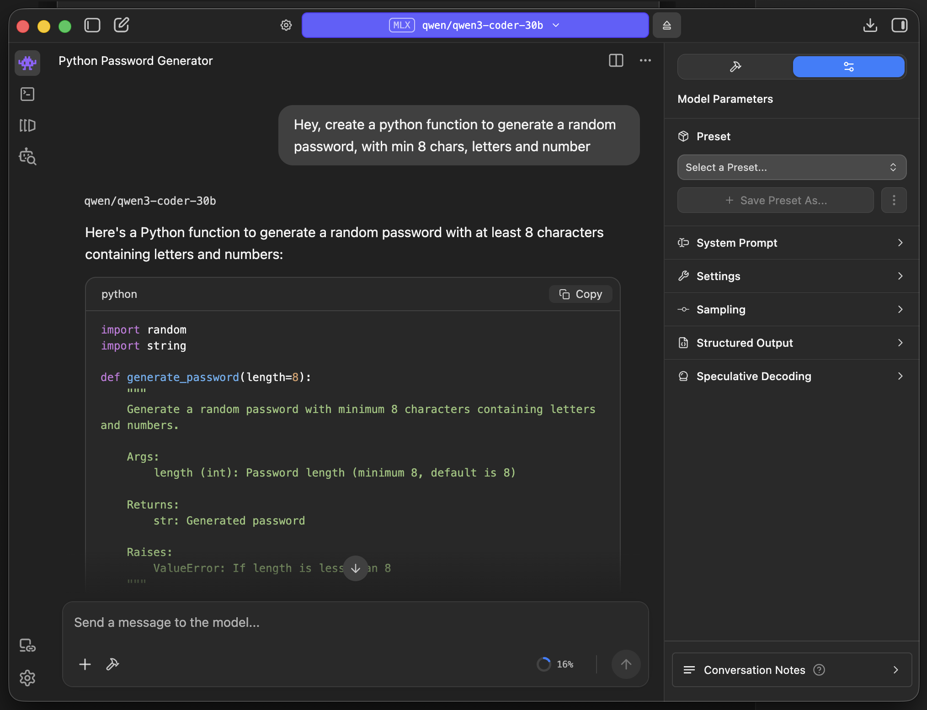Open the Discover model search view

click(27, 156)
